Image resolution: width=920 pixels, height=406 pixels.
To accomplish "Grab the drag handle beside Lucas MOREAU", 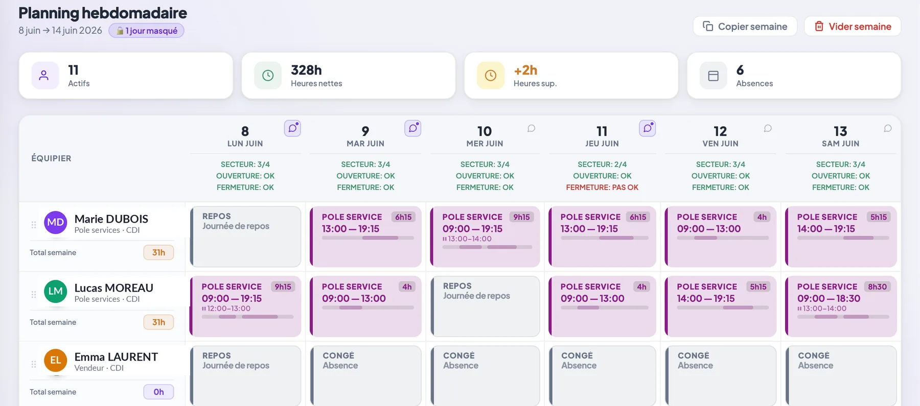I will [34, 295].
